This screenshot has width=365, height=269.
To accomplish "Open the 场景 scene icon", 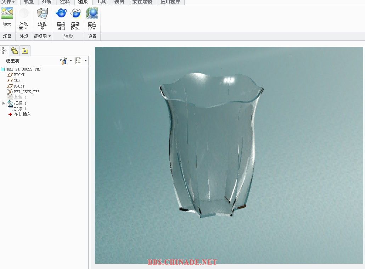I will click(7, 13).
